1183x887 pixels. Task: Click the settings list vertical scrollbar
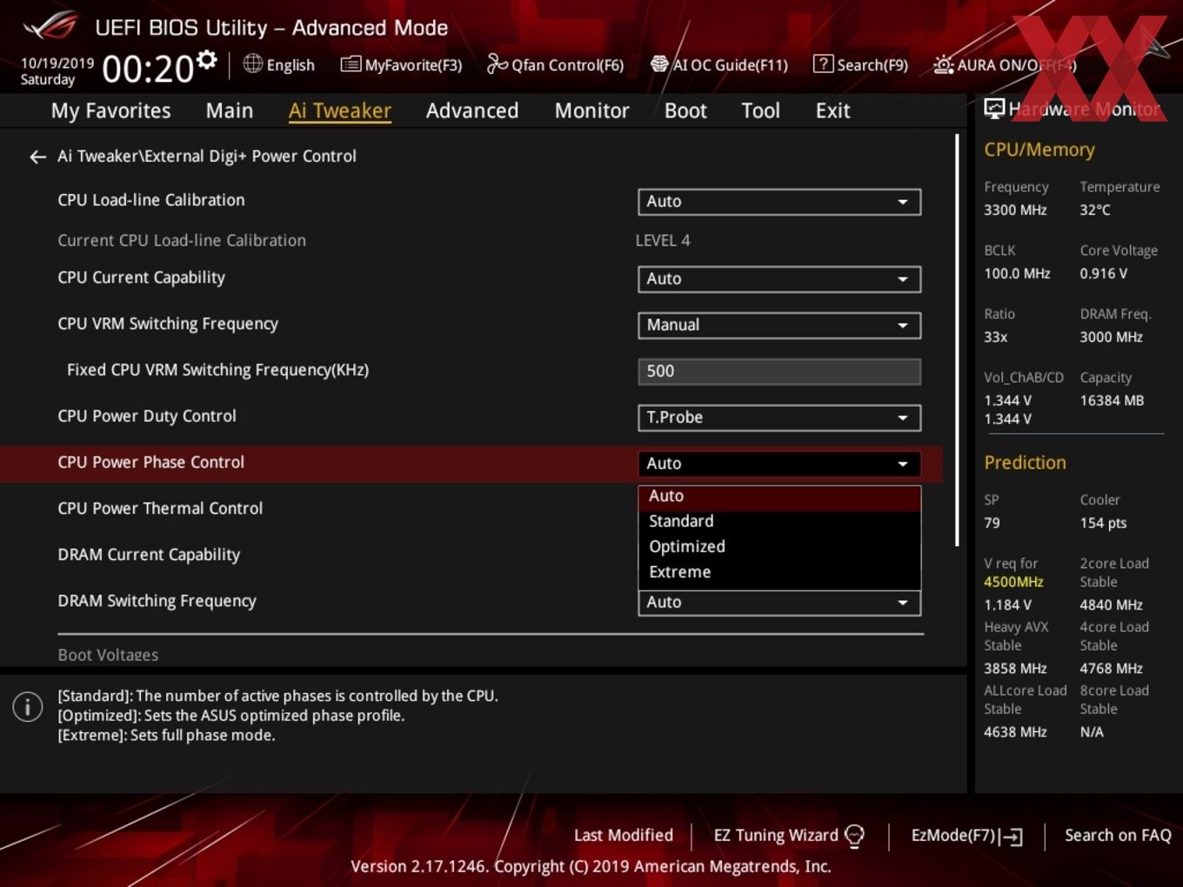pyautogui.click(x=957, y=340)
